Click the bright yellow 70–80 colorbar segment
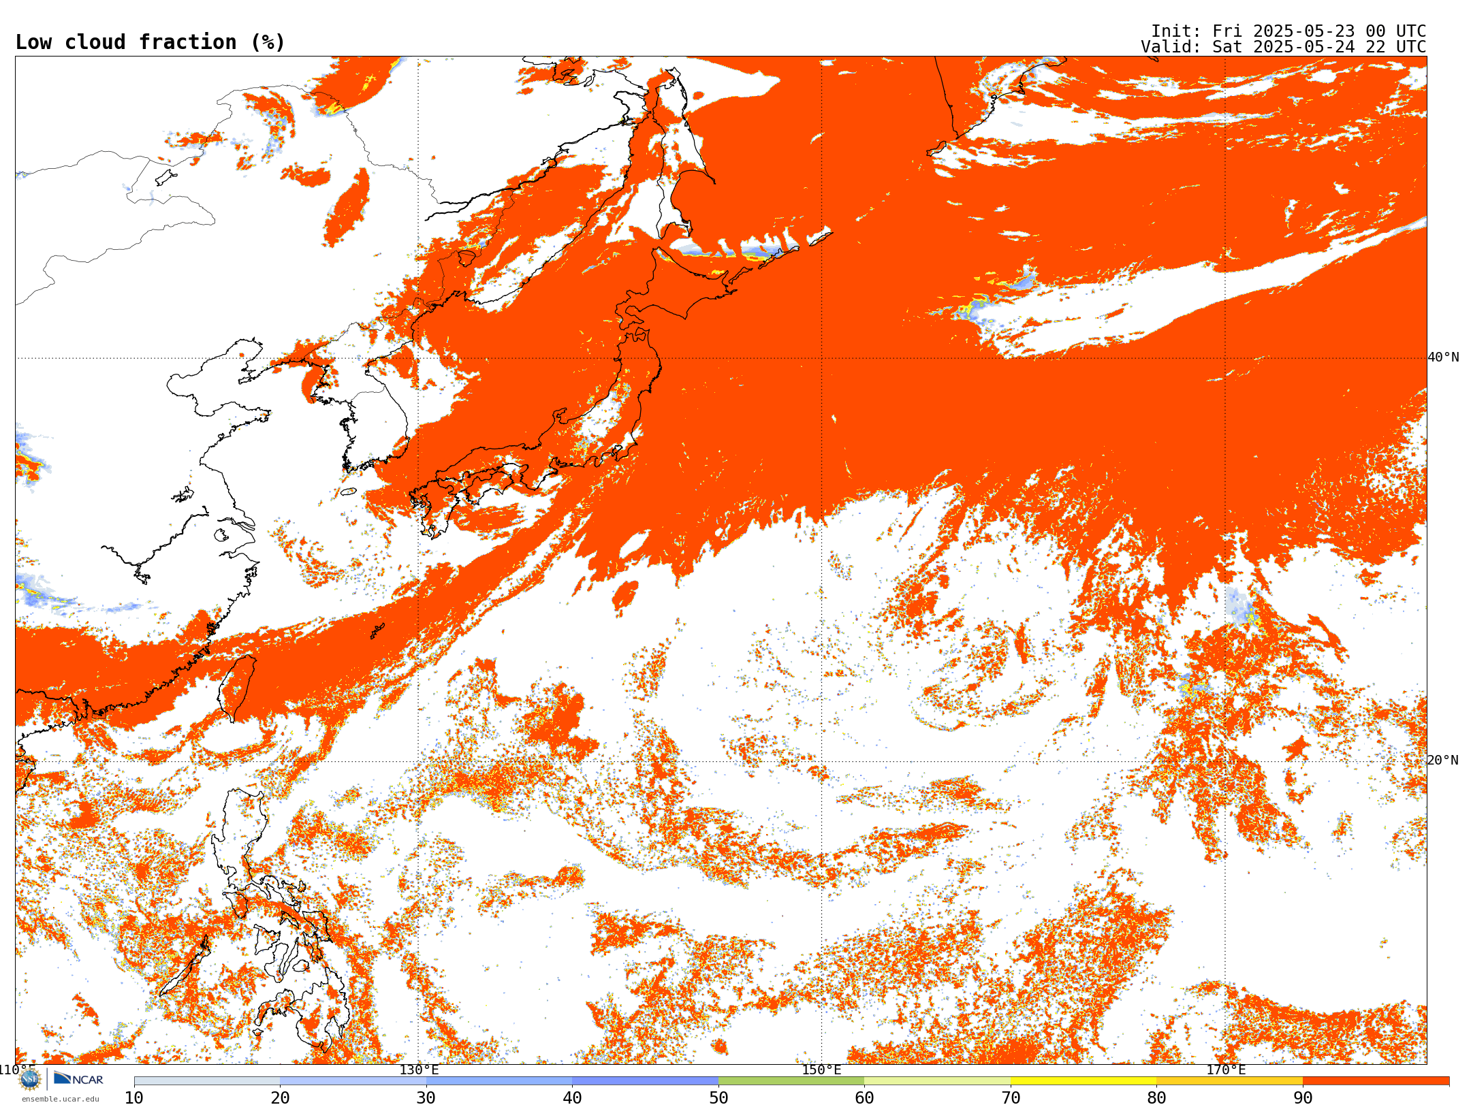This screenshot has height=1107, width=1471. (x=1084, y=1081)
